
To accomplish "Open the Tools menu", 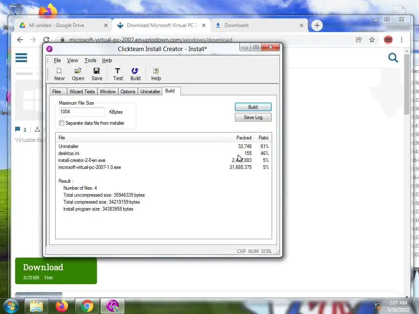I will tap(90, 61).
